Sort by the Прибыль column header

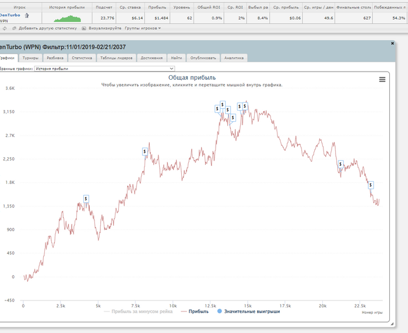coord(157,8)
